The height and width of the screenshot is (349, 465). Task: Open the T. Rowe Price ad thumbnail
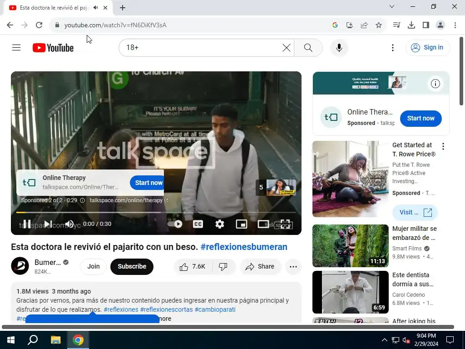coord(350,179)
